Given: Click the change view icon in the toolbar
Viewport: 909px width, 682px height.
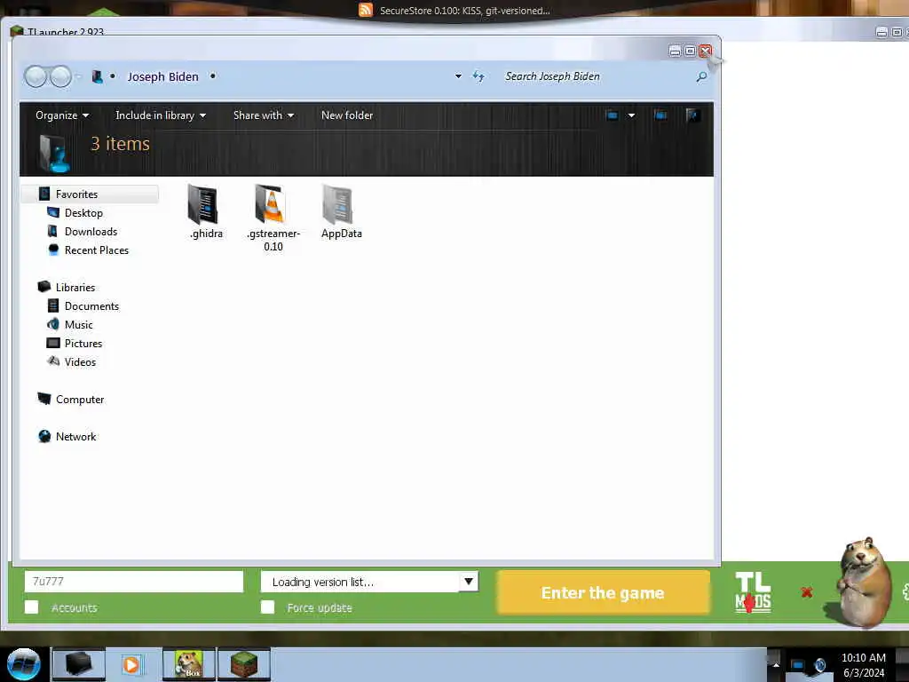Looking at the screenshot, I should pyautogui.click(x=612, y=115).
